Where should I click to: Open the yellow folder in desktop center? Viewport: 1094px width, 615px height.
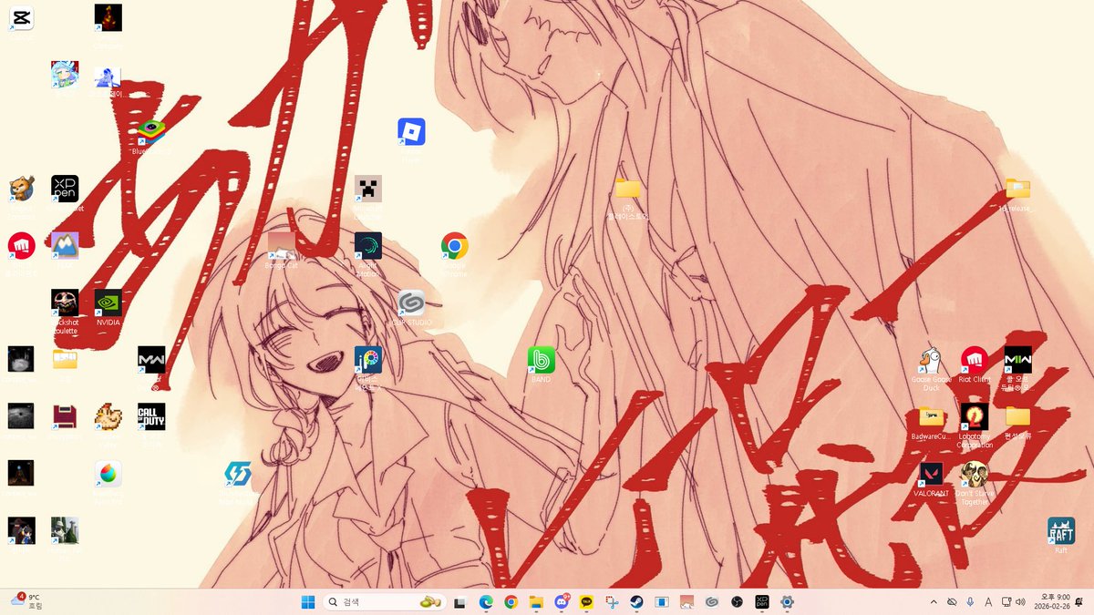pos(627,190)
